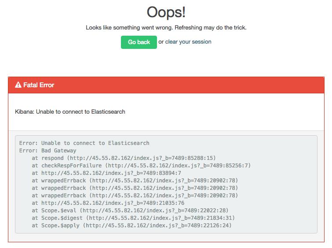This screenshot has height=248, width=332.
Task: Click the Scope.$digest stack trace line
Action: pyautogui.click(x=133, y=218)
